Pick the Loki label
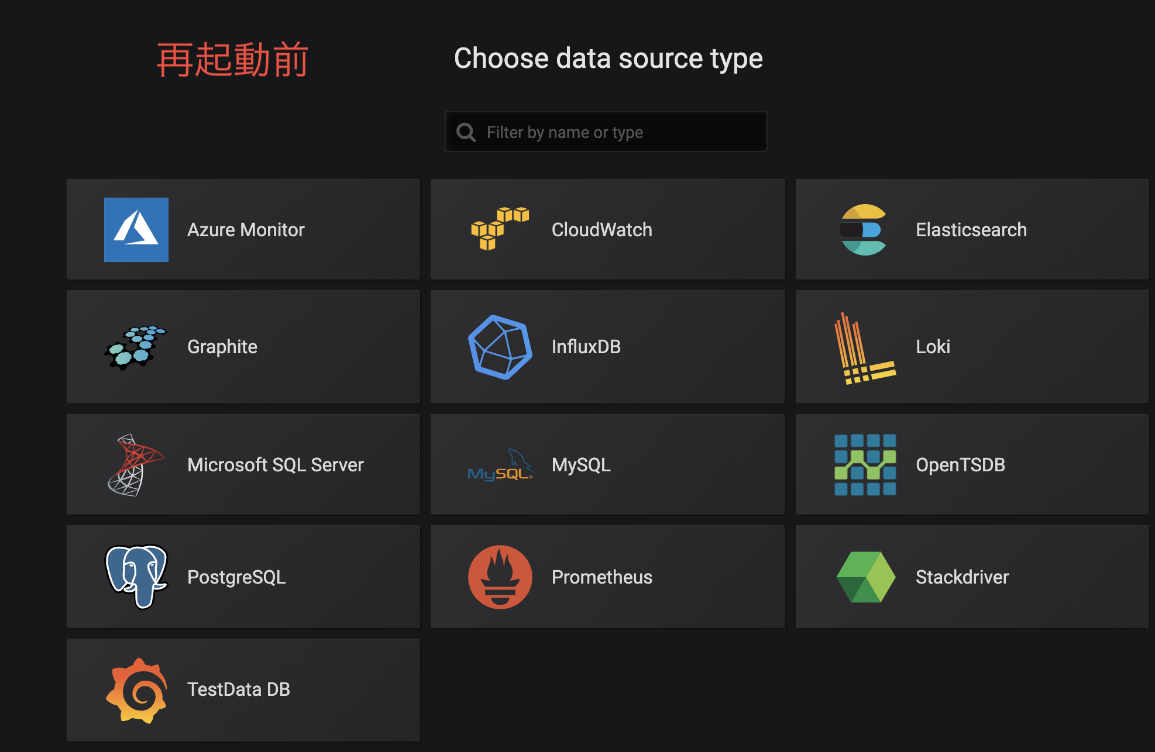This screenshot has width=1155, height=752. click(933, 347)
